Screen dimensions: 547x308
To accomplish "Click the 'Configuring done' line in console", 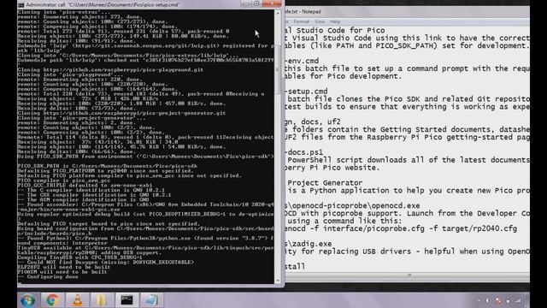I will pyautogui.click(x=48, y=276).
